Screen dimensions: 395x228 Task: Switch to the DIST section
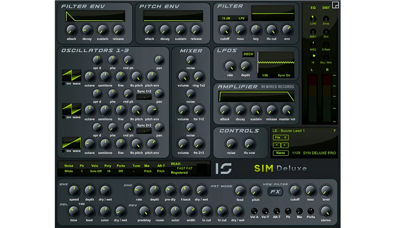pos(326,8)
